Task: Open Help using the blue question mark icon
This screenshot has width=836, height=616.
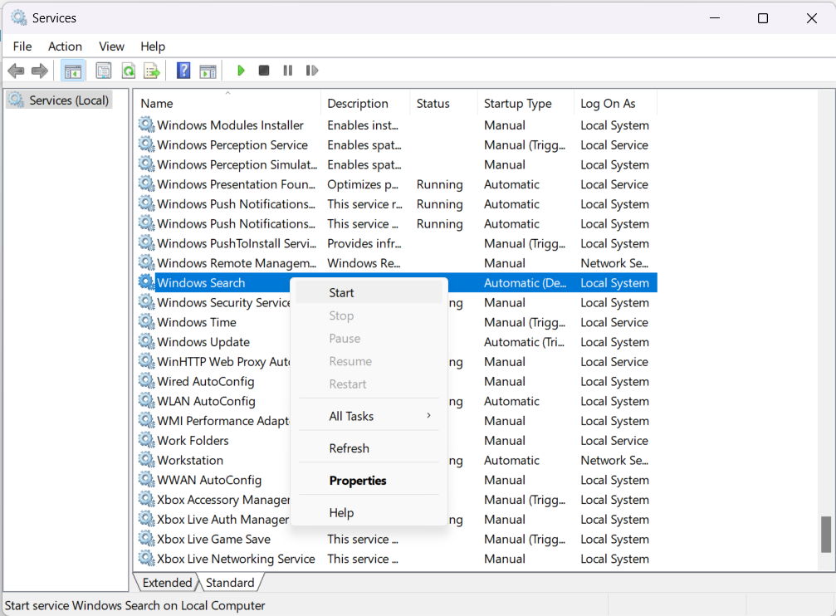Action: pyautogui.click(x=183, y=71)
